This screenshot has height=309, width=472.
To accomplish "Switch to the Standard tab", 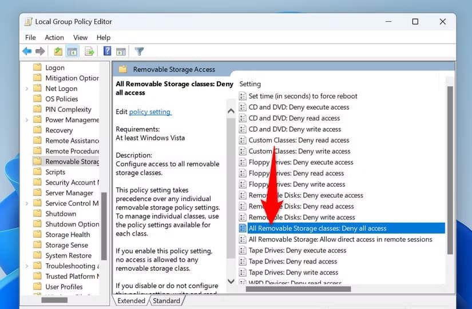I will 166,300.
